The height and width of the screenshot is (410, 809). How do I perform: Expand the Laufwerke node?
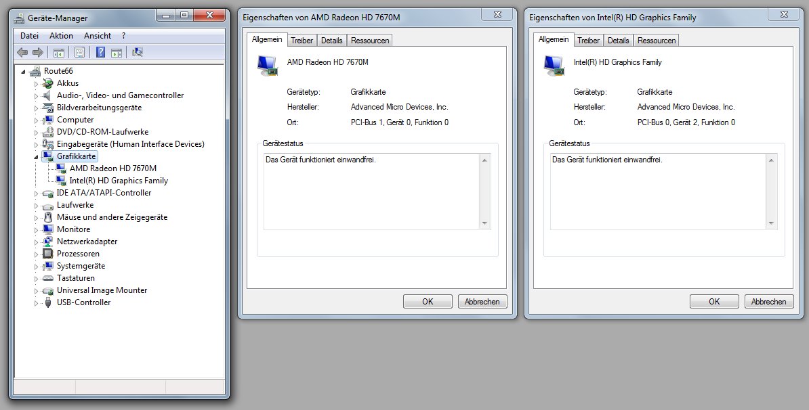[x=36, y=206]
